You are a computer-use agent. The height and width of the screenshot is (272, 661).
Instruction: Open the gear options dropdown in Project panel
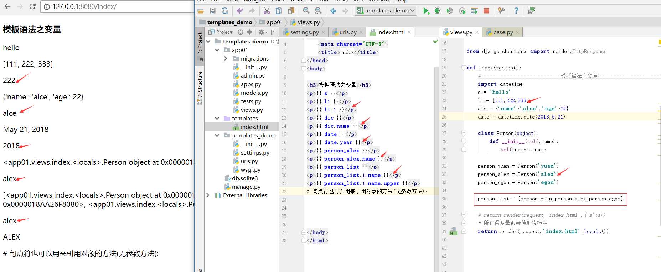click(263, 32)
